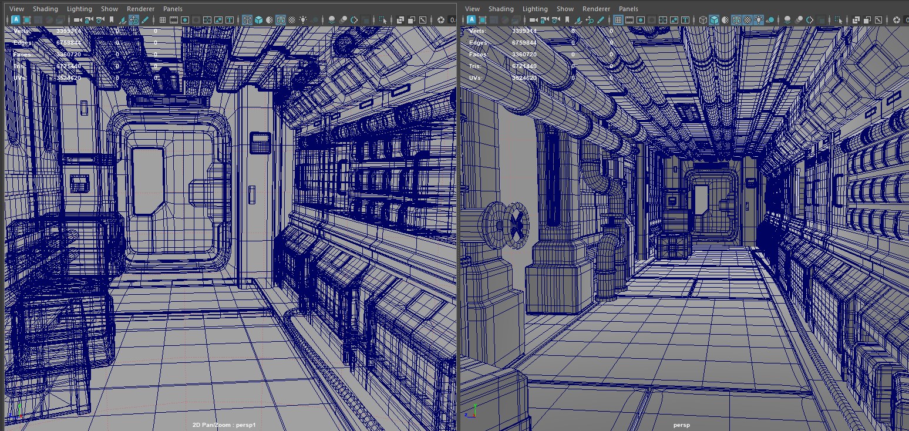909x431 pixels.
Task: Toggle Textured display in left panel toolbar
Action: click(x=292, y=20)
